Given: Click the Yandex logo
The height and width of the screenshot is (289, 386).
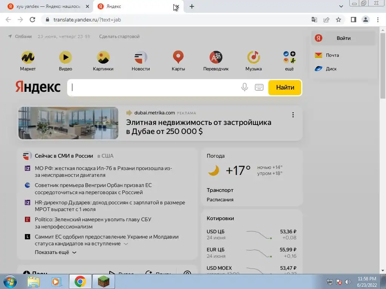Looking at the screenshot, I should (x=38, y=87).
